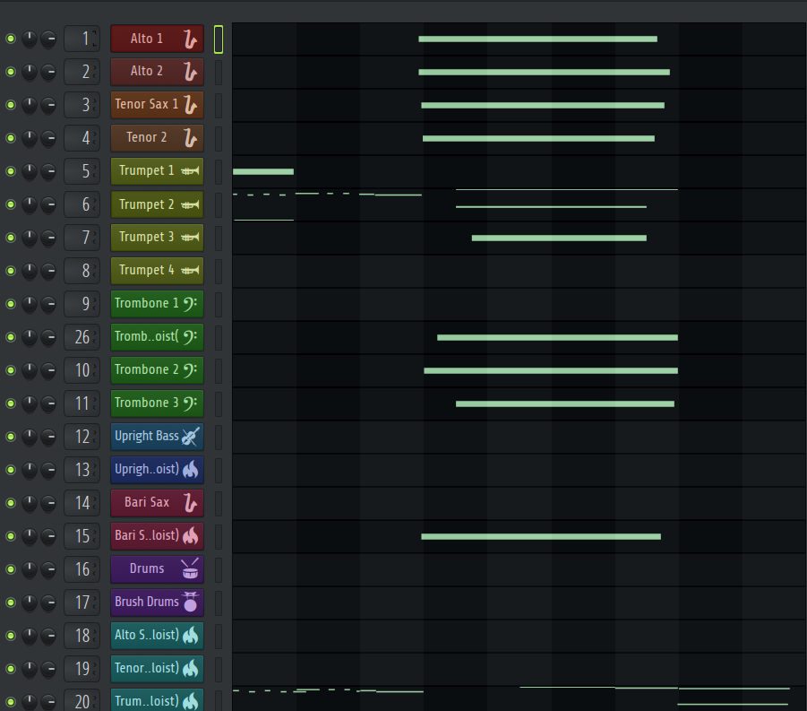This screenshot has height=711, width=807.
Task: Adjust the Alto 1 panning knob
Action: pyautogui.click(x=30, y=39)
